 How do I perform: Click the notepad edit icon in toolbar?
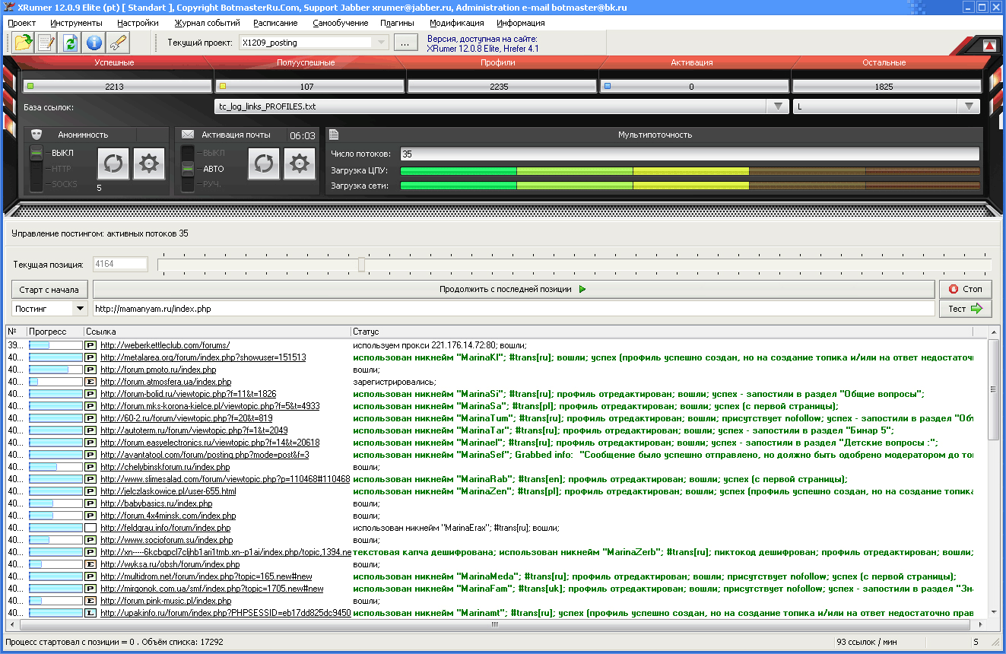click(46, 43)
